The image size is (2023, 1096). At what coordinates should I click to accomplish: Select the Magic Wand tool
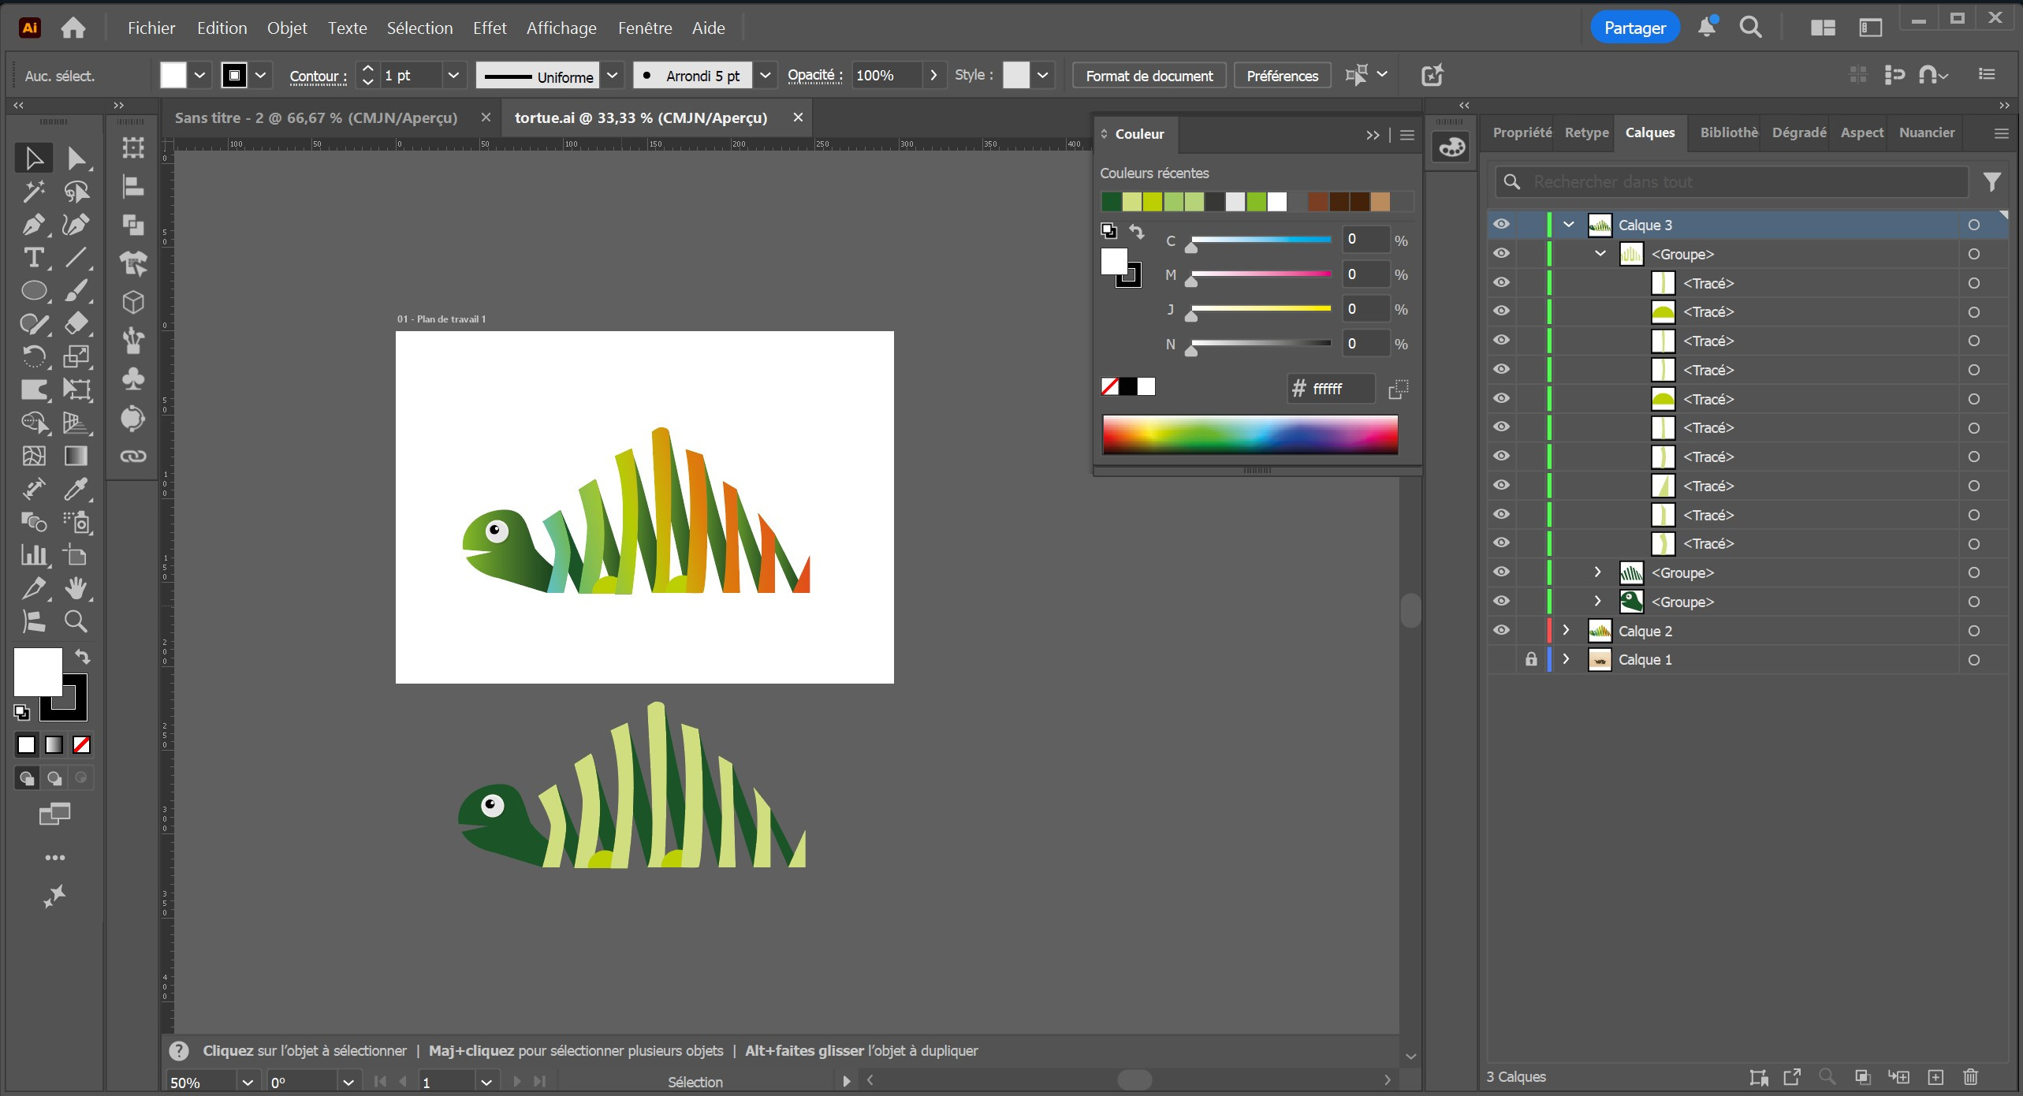coord(33,192)
